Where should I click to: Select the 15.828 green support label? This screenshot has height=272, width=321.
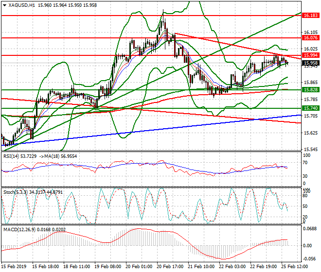(x=311, y=90)
